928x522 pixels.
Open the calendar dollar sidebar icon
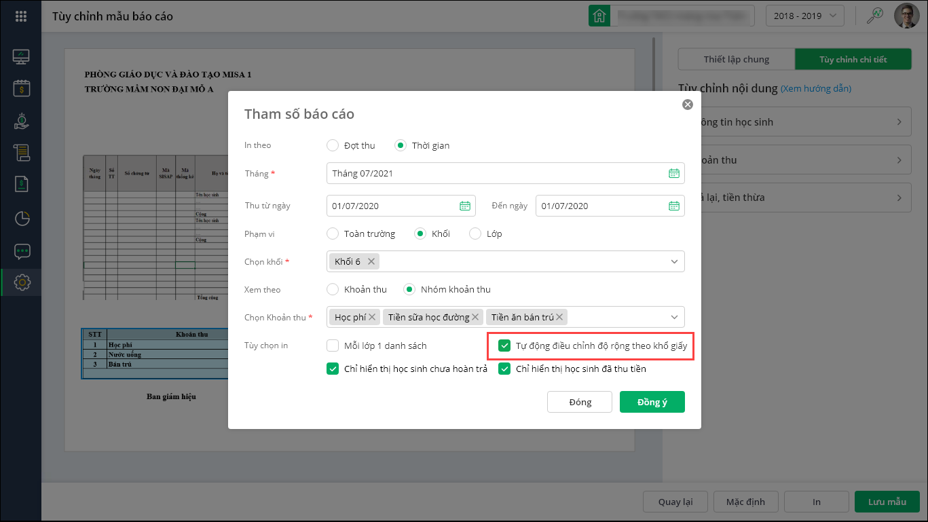pyautogui.click(x=21, y=88)
